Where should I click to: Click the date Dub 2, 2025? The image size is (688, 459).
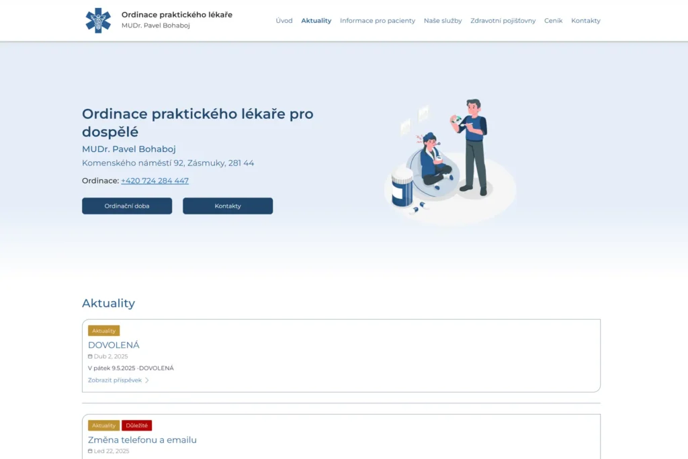(x=111, y=356)
